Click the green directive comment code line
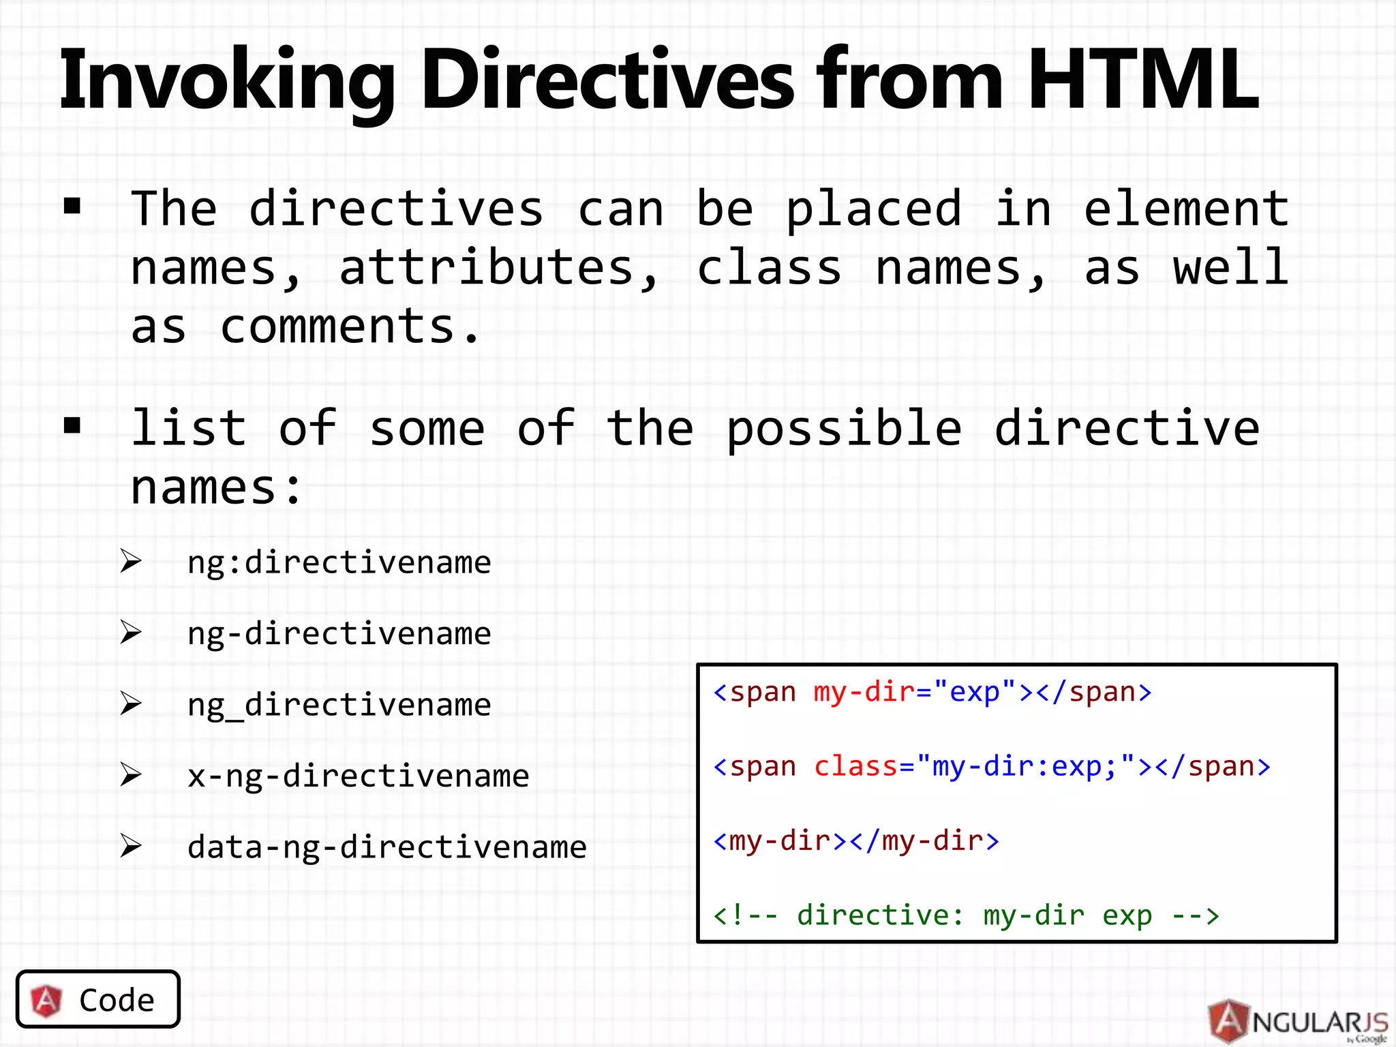The image size is (1396, 1047). (966, 915)
